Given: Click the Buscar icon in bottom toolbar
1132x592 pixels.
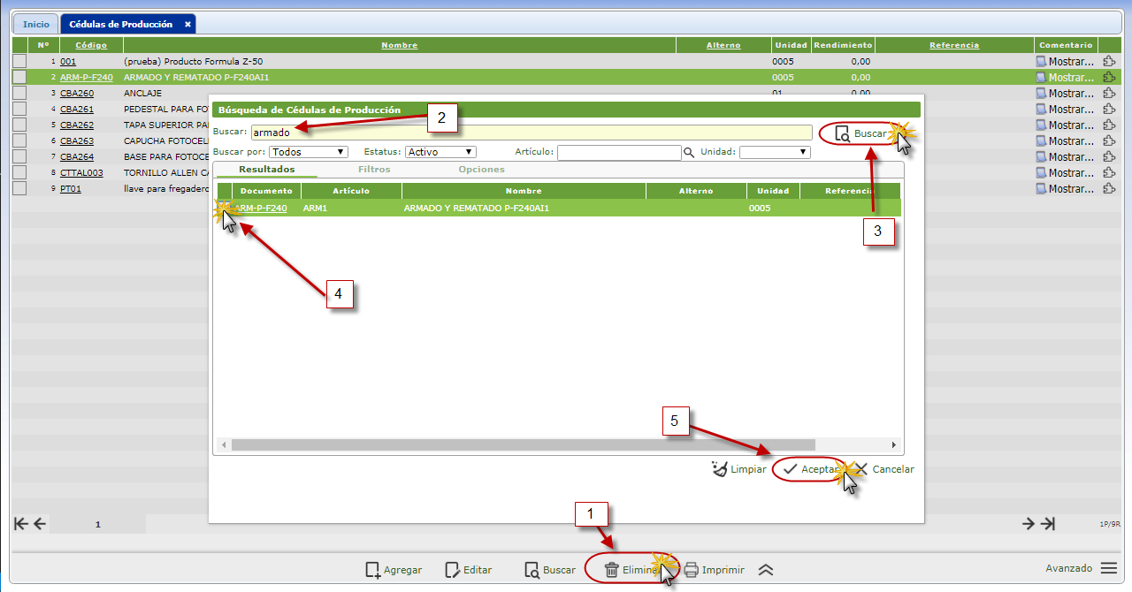Looking at the screenshot, I should 532,570.
